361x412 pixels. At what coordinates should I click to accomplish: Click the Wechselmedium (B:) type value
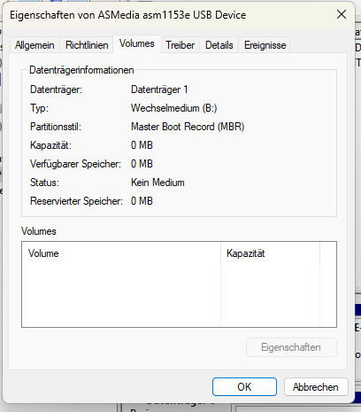pos(173,108)
